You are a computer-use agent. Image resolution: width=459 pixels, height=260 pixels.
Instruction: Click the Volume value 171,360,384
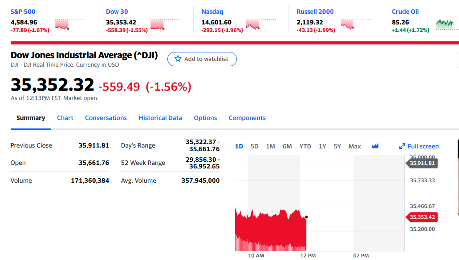90,180
